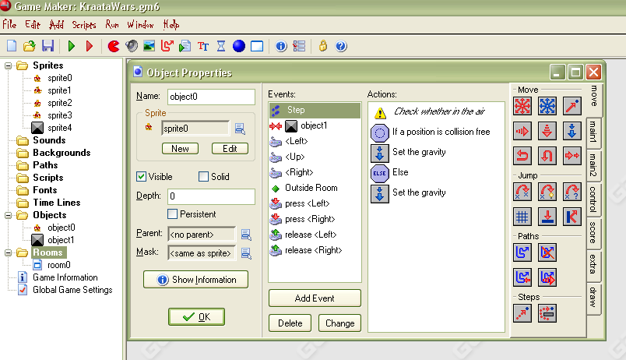Click the Depth input field
Screen dimensions: 626x360
pyautogui.click(x=211, y=196)
